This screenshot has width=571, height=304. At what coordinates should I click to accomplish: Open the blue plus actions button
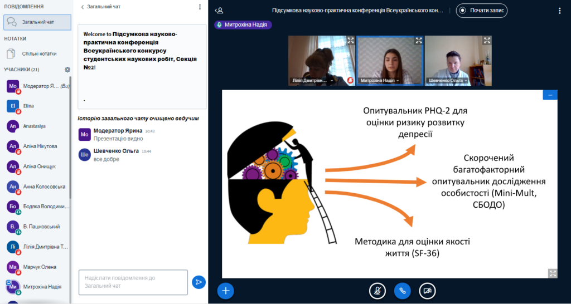click(x=225, y=290)
